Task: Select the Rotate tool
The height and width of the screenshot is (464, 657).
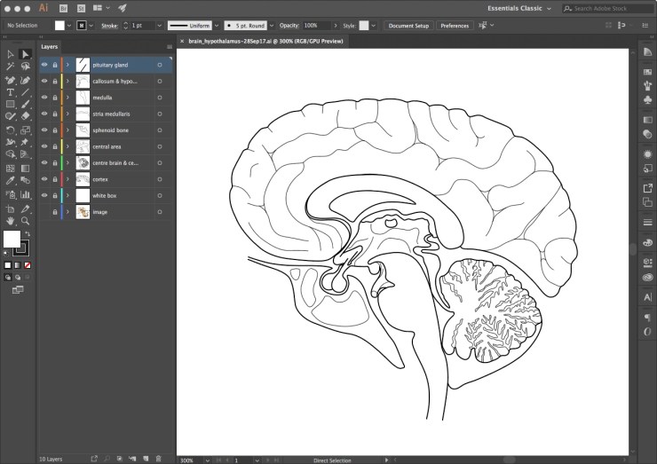Action: 11,130
